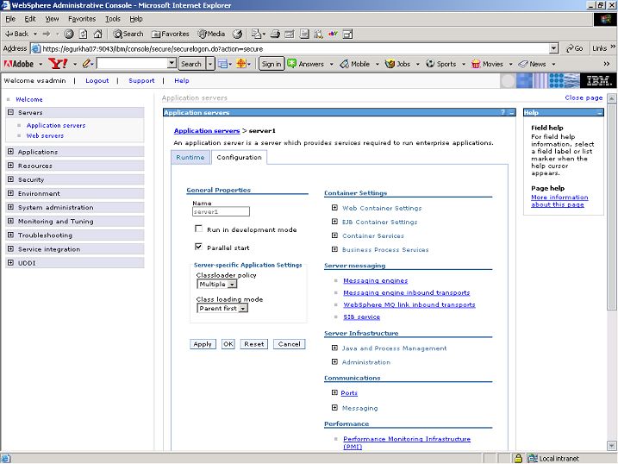Open the Class loading mode dropdown
The width and height of the screenshot is (618, 464).
(222, 308)
